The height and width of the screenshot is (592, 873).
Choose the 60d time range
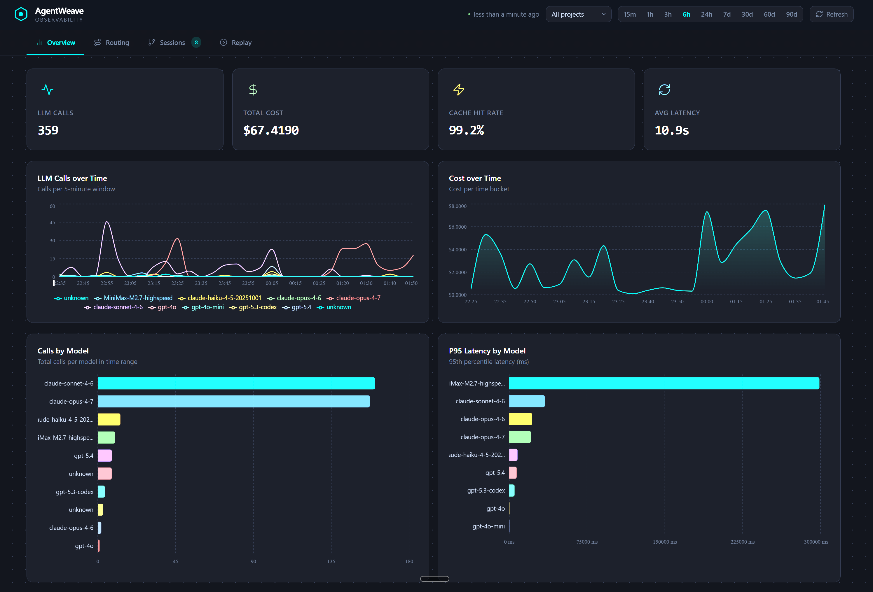tap(769, 14)
